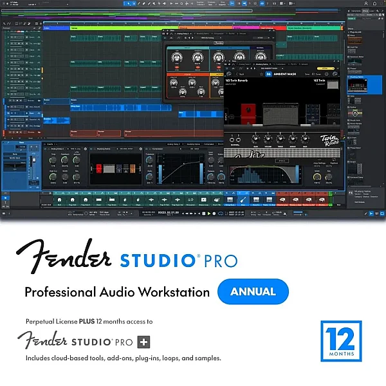The image size is (386, 386).
Task: Toggle Analog Delay 2 power button in channel editor
Action: [45, 149]
